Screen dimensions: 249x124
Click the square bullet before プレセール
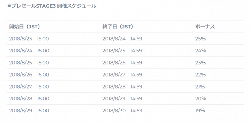point(9,6)
